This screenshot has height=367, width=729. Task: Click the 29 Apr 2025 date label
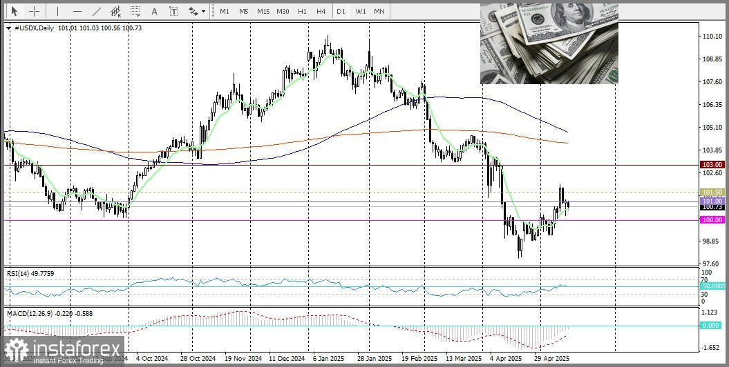pos(551,359)
